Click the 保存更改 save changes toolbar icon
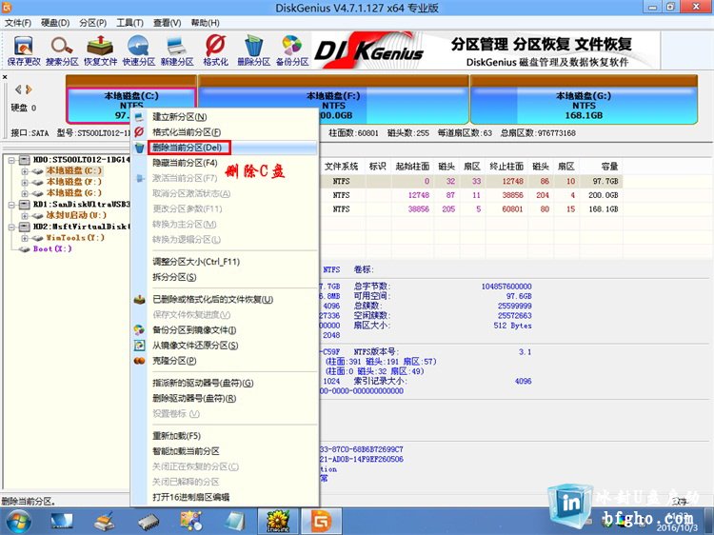The width and height of the screenshot is (714, 535). coord(24,51)
